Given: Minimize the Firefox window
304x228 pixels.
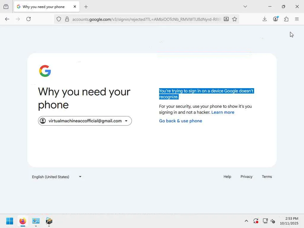Looking at the screenshot, I should [x=270, y=7].
